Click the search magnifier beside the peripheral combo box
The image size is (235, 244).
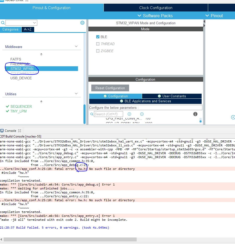coord(3,23)
